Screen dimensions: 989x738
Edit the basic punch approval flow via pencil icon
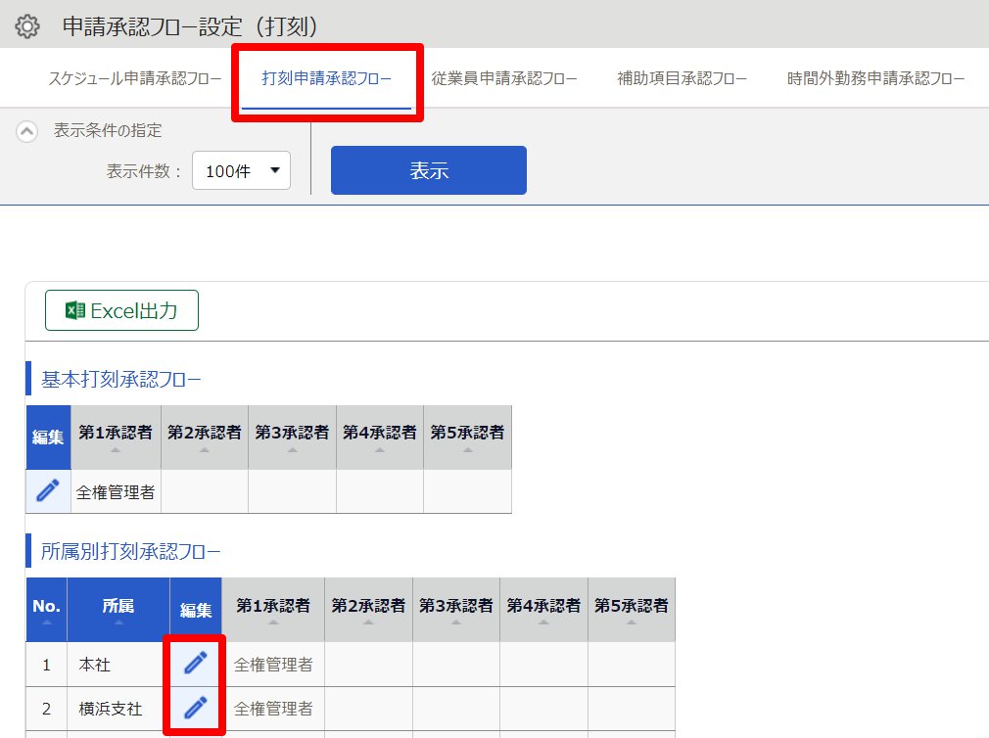(x=48, y=490)
